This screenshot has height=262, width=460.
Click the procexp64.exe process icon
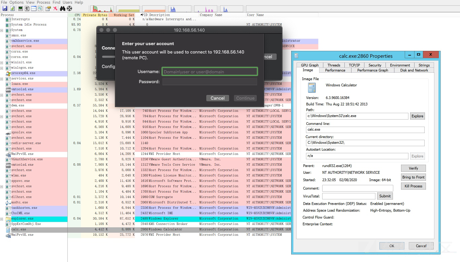click(x=8, y=73)
